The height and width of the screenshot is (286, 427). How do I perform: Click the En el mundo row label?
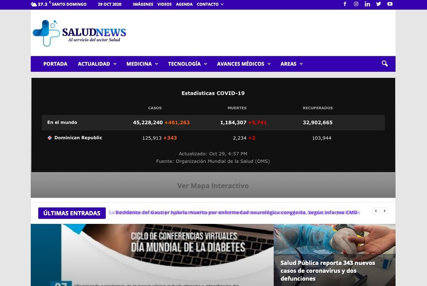click(x=62, y=122)
